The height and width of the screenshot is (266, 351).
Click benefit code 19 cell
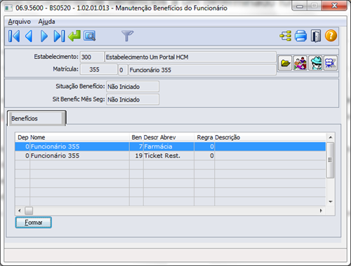[136, 155]
